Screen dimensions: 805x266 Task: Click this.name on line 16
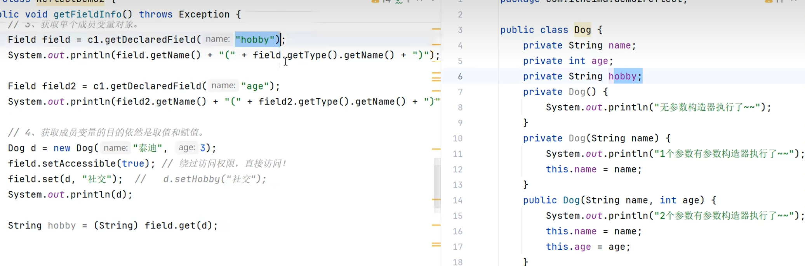click(x=571, y=231)
